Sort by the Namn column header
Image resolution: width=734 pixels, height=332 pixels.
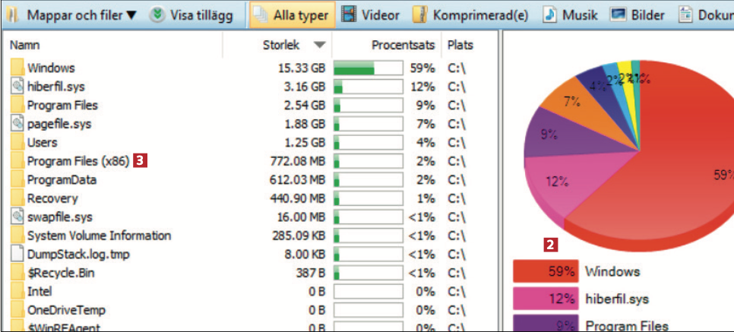pyautogui.click(x=25, y=46)
